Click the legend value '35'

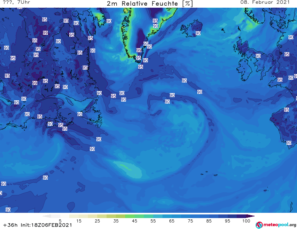tap(116, 221)
